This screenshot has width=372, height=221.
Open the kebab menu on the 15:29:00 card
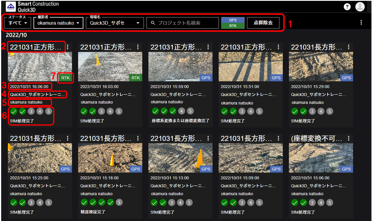coord(349,47)
